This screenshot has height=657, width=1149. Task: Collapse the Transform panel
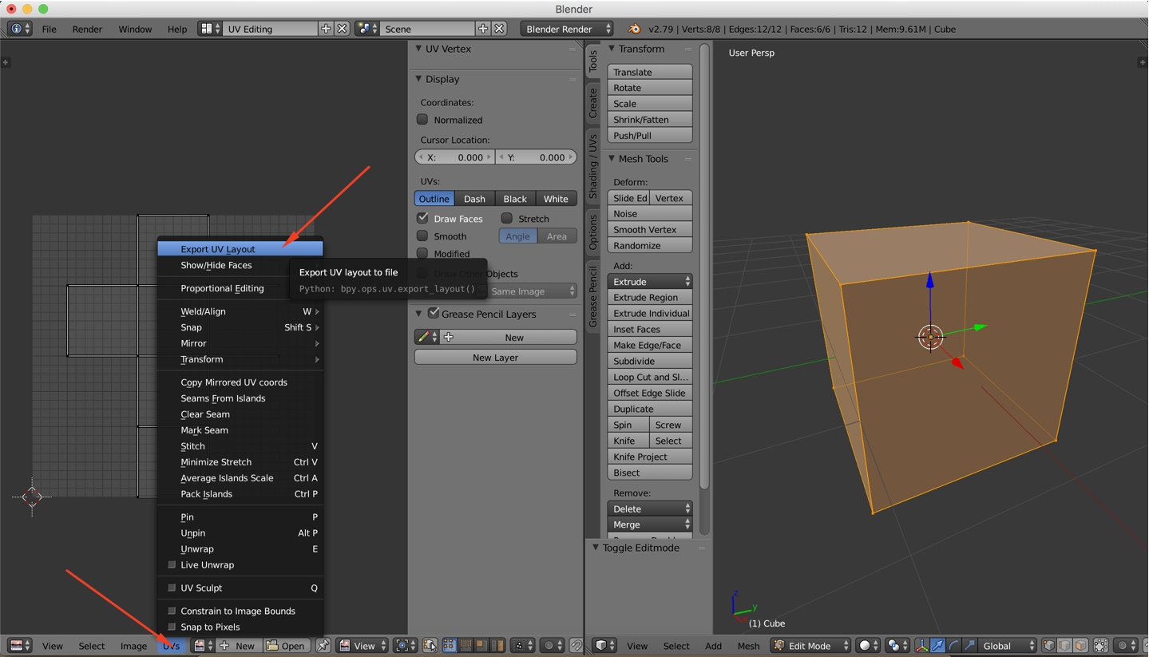(612, 49)
